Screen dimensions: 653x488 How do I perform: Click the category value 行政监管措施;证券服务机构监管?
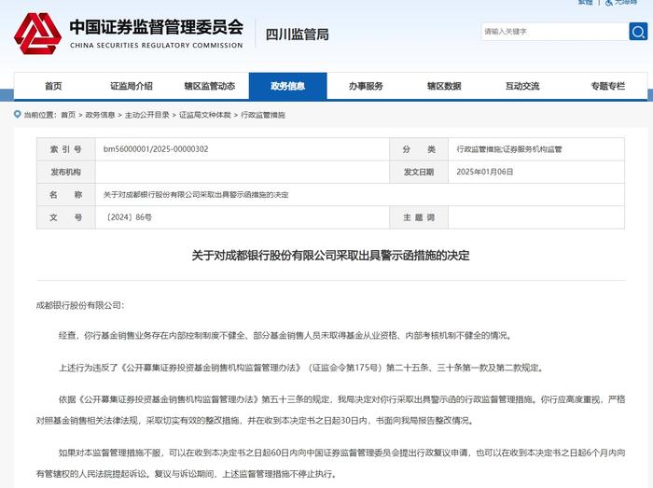click(x=509, y=149)
